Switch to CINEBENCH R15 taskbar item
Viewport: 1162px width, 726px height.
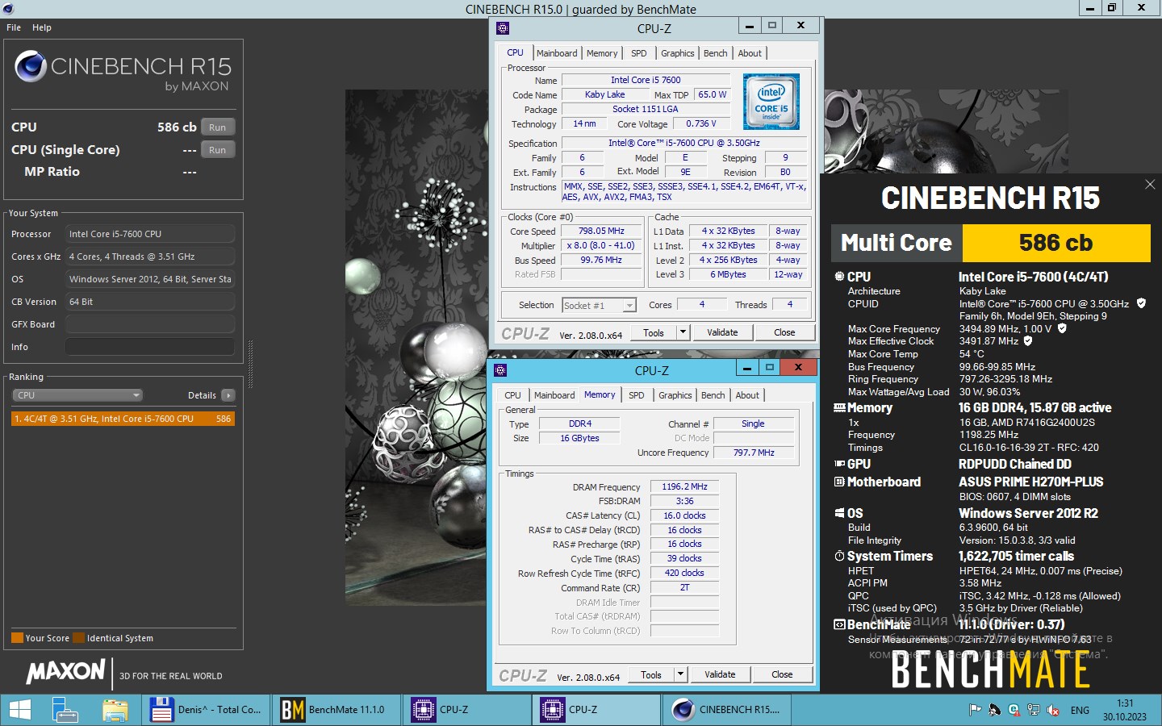tap(726, 710)
